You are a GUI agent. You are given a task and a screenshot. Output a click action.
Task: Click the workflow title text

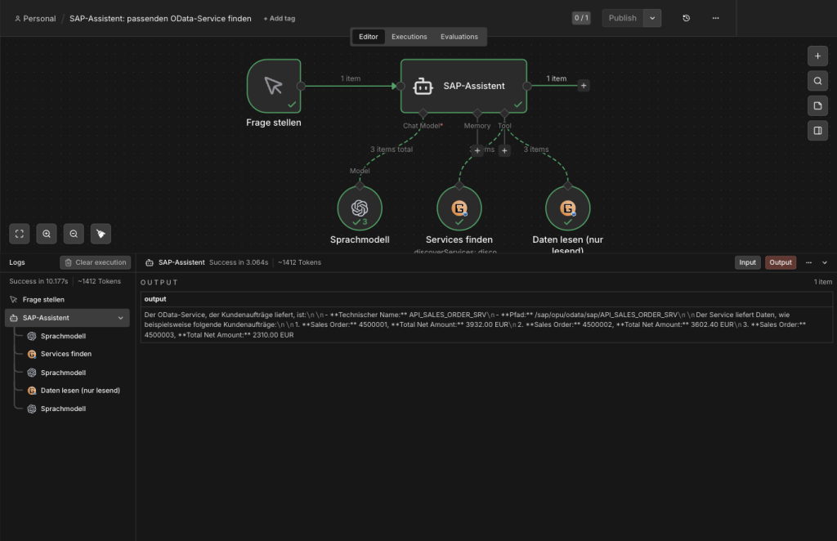[x=160, y=19]
